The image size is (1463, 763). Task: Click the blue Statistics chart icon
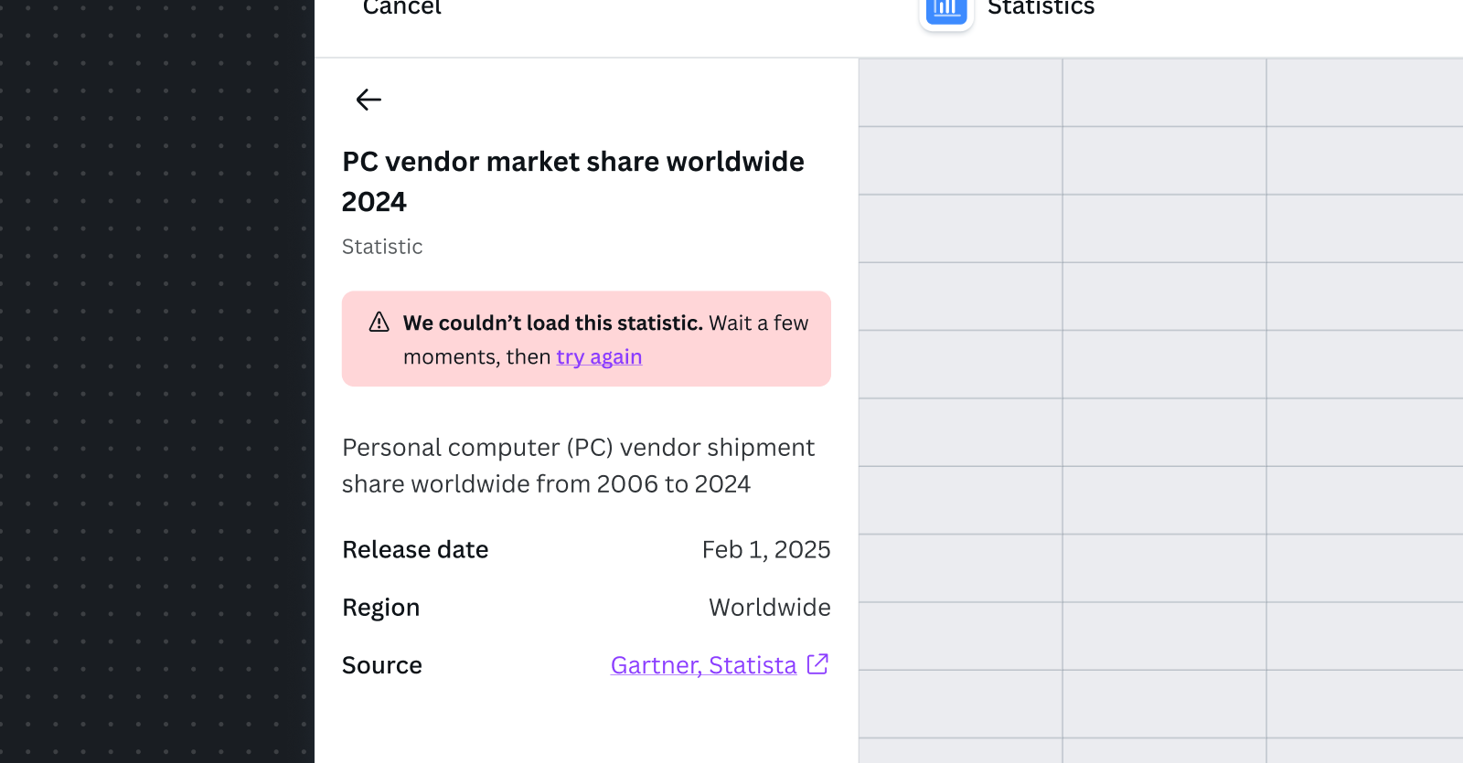[946, 11]
